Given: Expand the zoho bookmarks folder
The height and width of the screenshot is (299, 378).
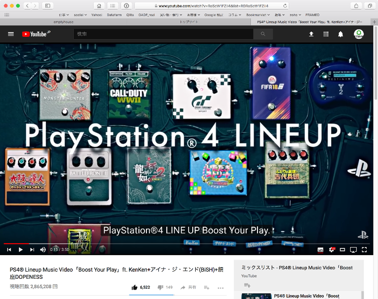Looking at the screenshot, I should [x=295, y=15].
